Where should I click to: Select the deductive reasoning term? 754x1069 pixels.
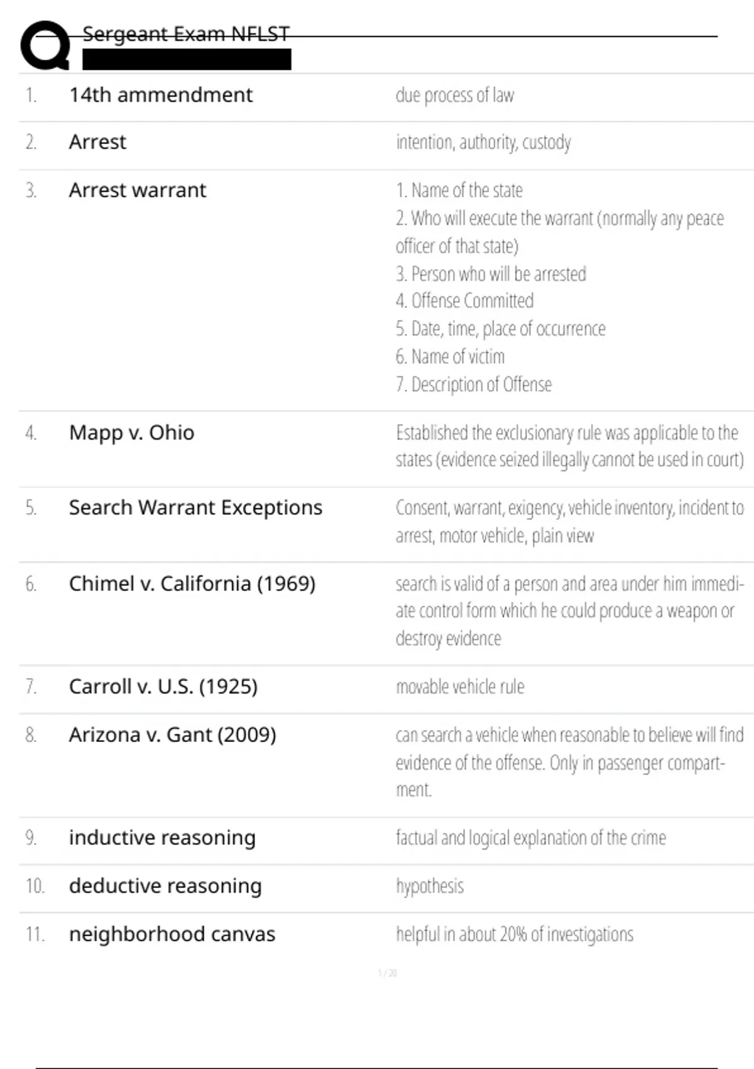tap(165, 886)
